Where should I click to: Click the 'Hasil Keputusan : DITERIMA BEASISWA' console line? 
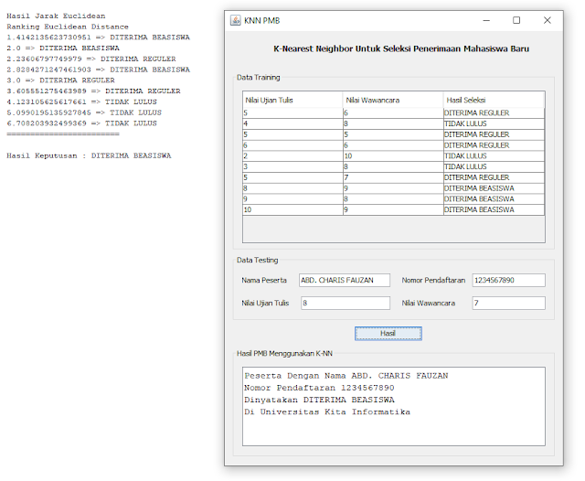coord(89,155)
